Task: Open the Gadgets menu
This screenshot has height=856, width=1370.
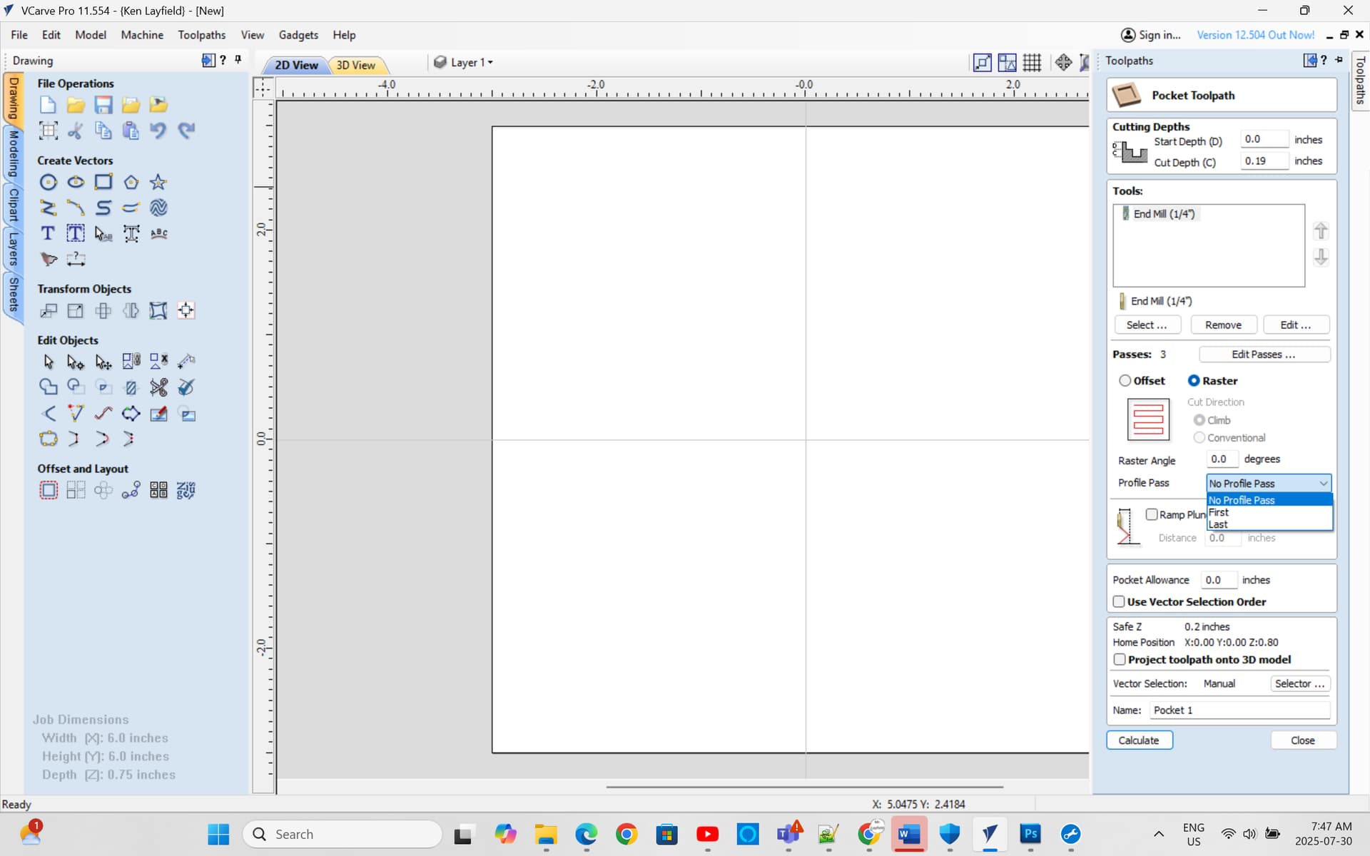Action: pos(298,34)
